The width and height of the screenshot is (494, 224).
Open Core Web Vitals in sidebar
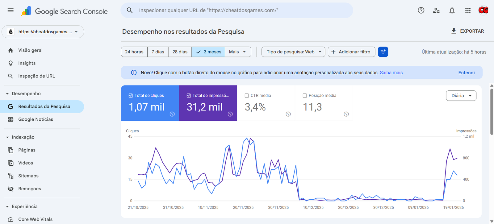35,219
